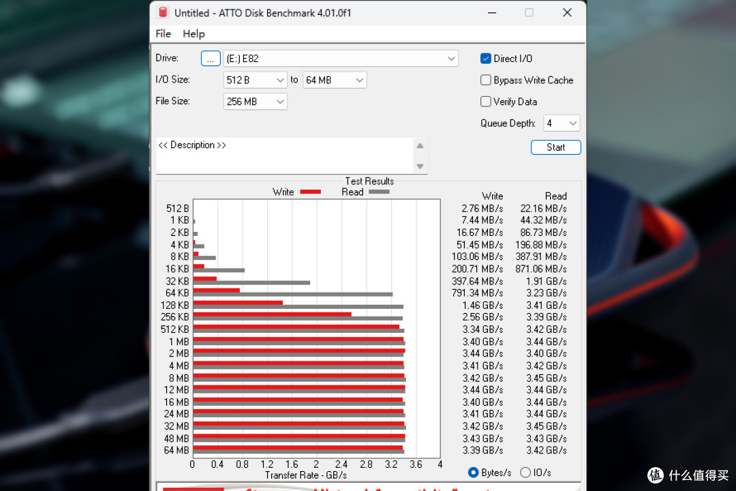Click the 2.56 GB/s write value

coord(482,317)
